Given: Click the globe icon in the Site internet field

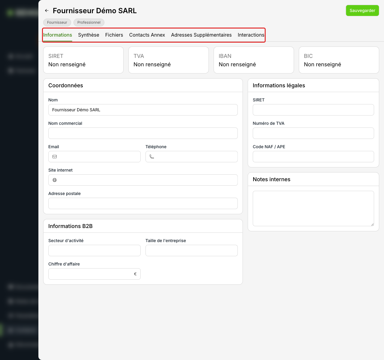Looking at the screenshot, I should [55, 180].
